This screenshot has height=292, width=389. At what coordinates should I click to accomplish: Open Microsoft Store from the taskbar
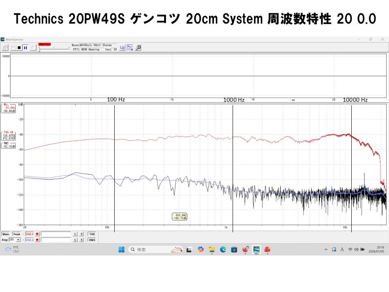click(x=234, y=249)
